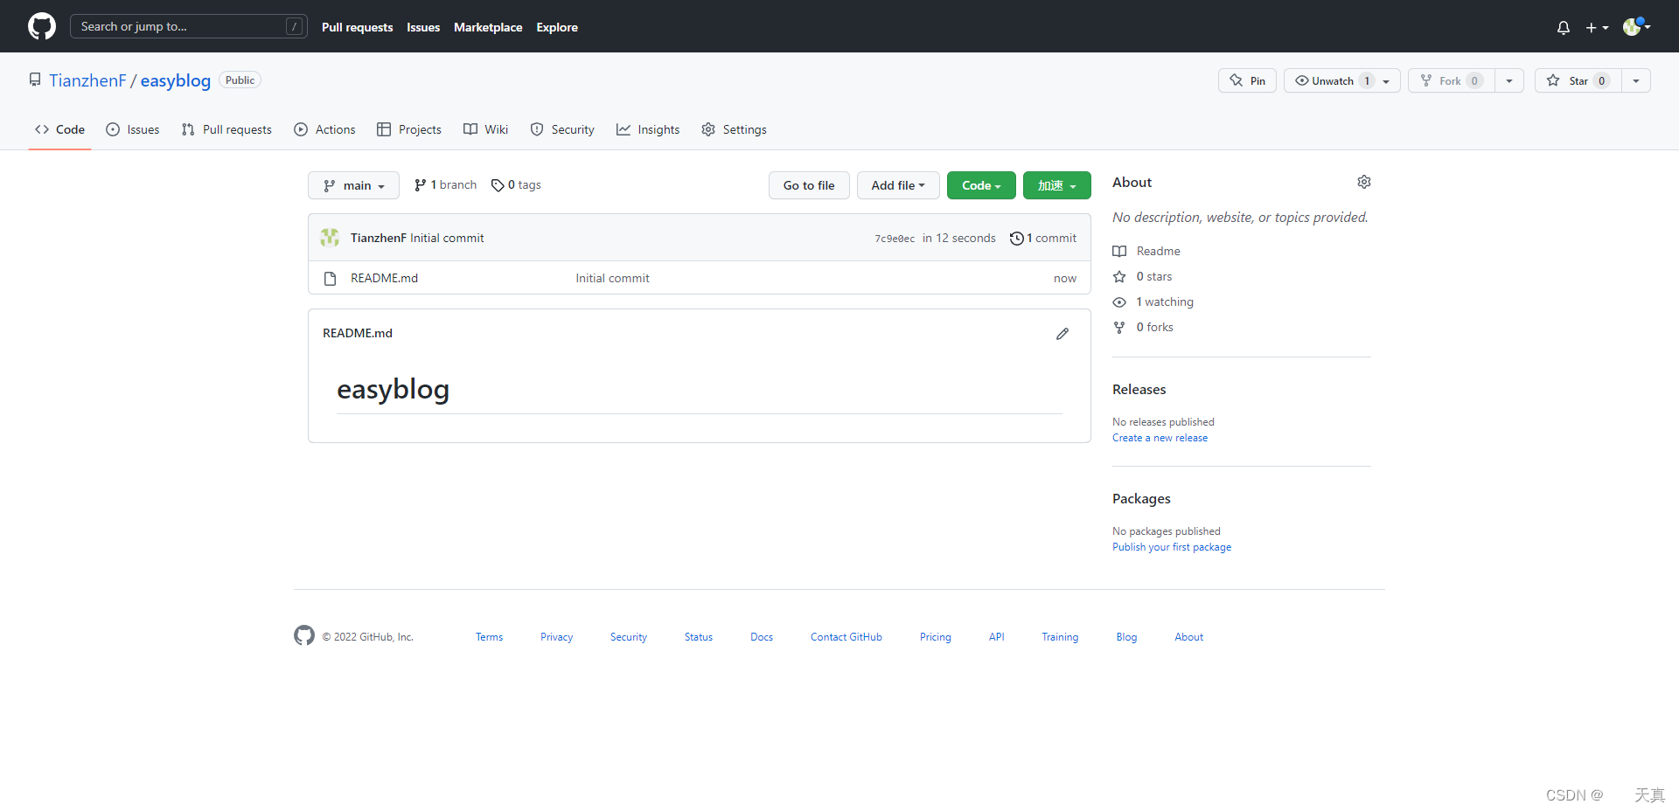
Task: Open the footer Privacy link
Action: click(556, 637)
